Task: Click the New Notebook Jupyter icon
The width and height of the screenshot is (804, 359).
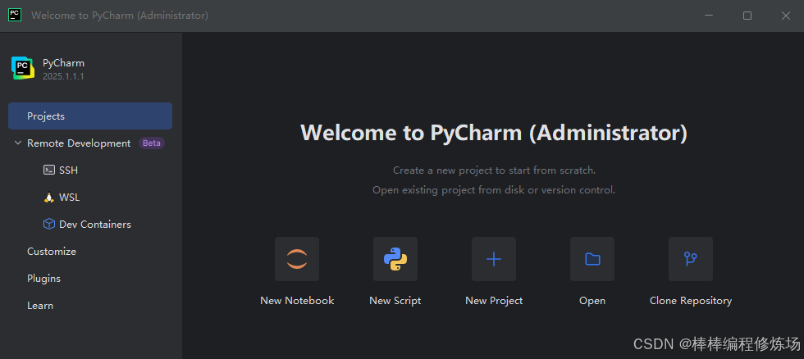Action: point(297,259)
